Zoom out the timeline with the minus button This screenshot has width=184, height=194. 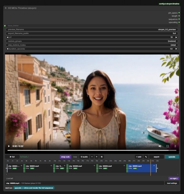(92, 157)
